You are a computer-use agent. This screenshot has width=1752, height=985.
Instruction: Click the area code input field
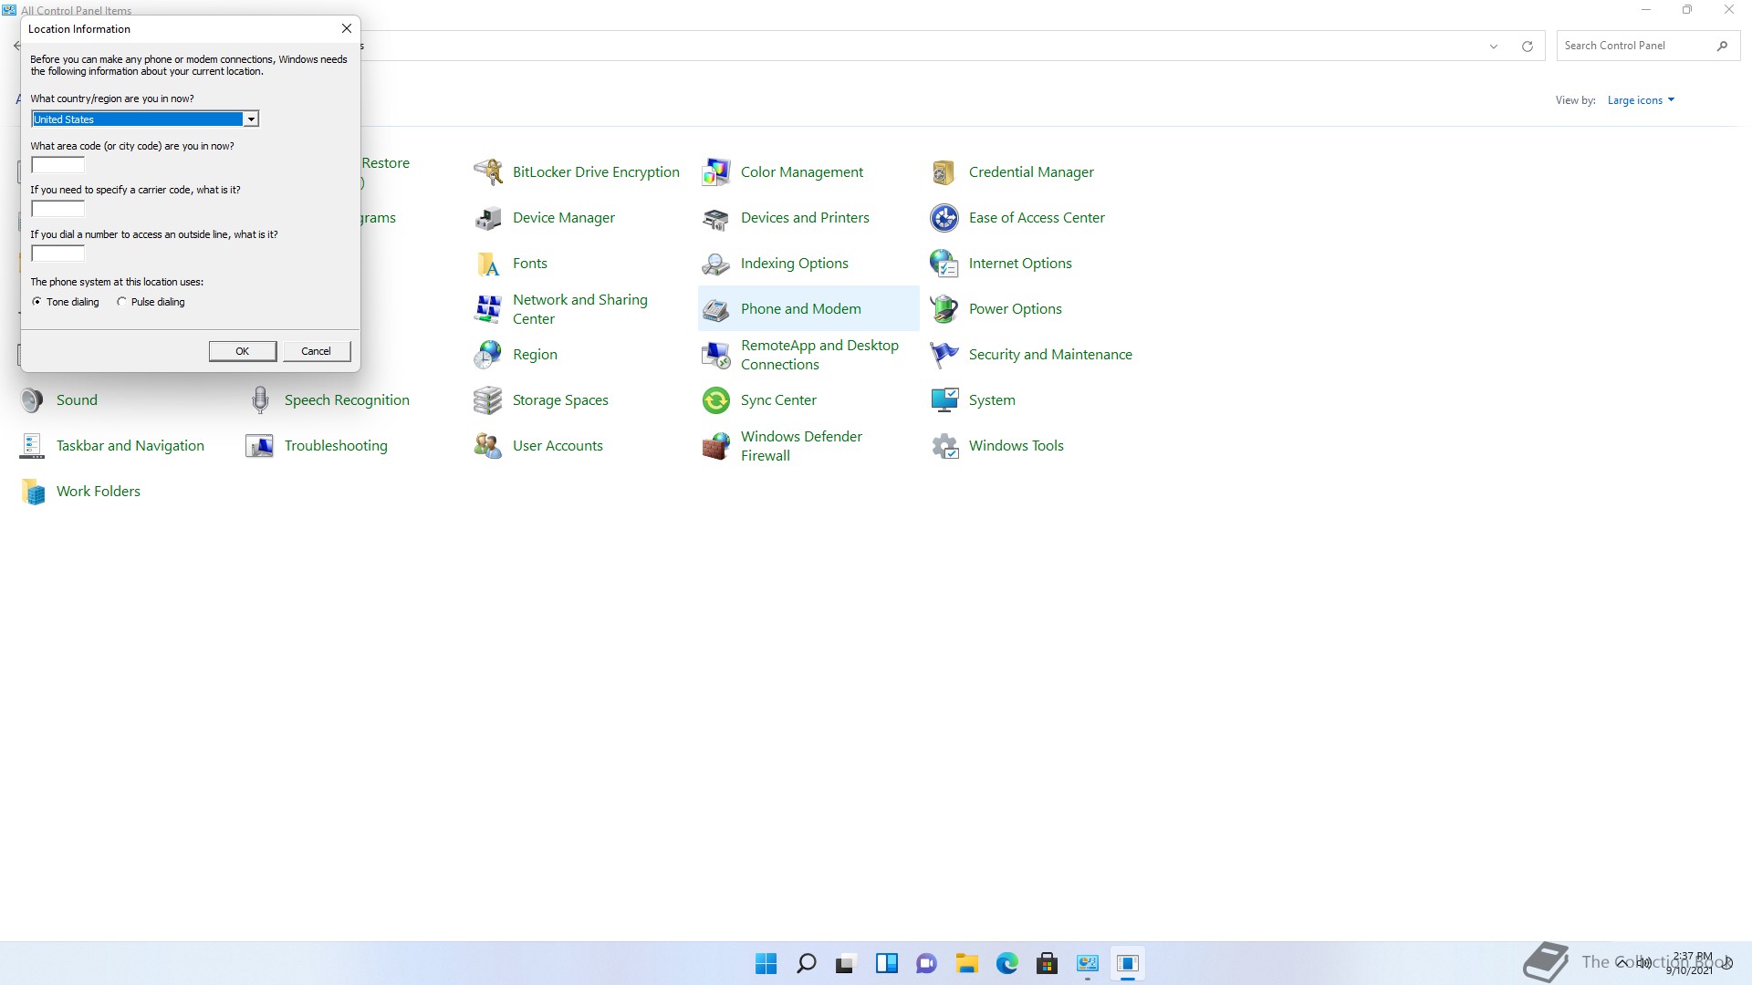click(x=57, y=165)
